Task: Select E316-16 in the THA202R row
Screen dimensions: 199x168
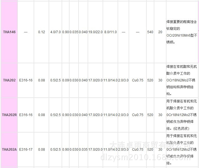Action: pos(26,115)
